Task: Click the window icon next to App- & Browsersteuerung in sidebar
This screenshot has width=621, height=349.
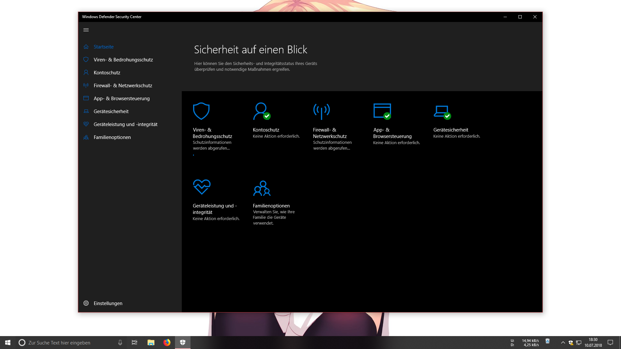Action: click(86, 98)
